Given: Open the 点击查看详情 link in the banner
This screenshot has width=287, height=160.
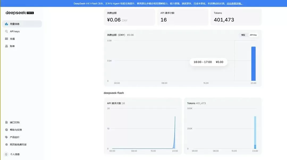Looking at the screenshot, I should pyautogui.click(x=234, y=3).
